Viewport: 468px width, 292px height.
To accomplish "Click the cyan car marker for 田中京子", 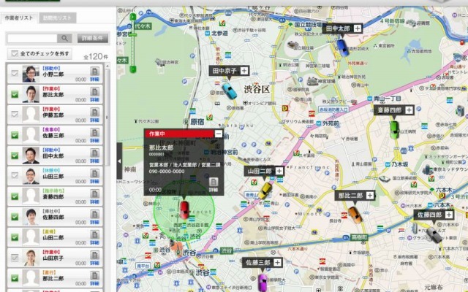I will (x=230, y=91).
